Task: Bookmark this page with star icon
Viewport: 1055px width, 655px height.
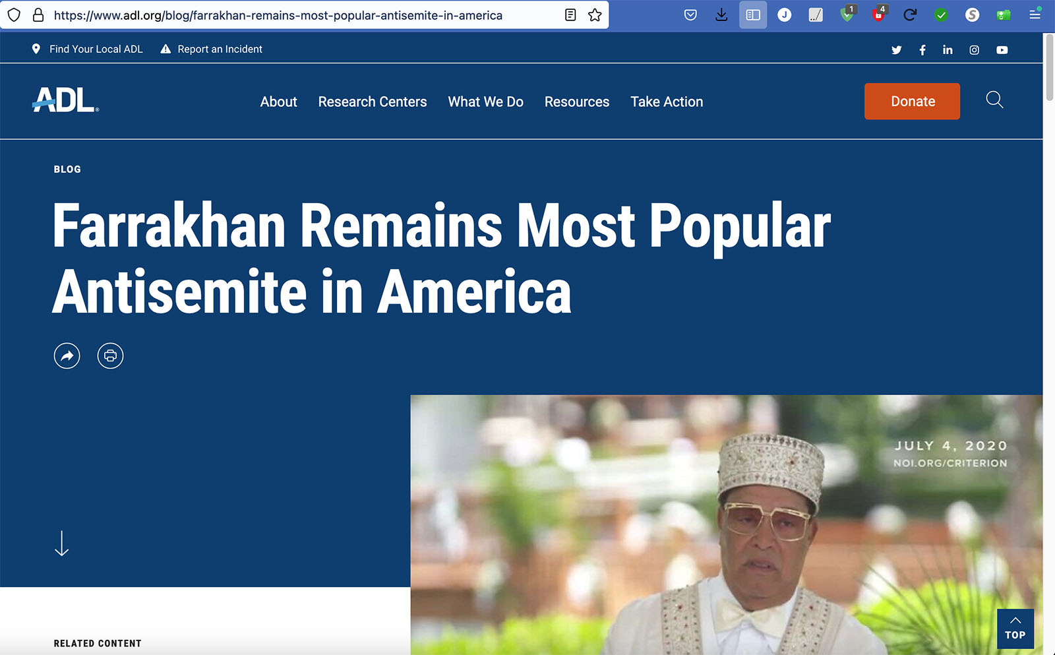Action: (595, 15)
